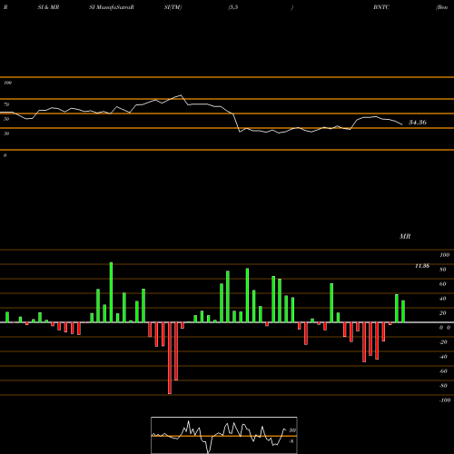The width and height of the screenshot is (454, 454).
Task: Click the -100 label on MR axis
Action: [x=445, y=400]
